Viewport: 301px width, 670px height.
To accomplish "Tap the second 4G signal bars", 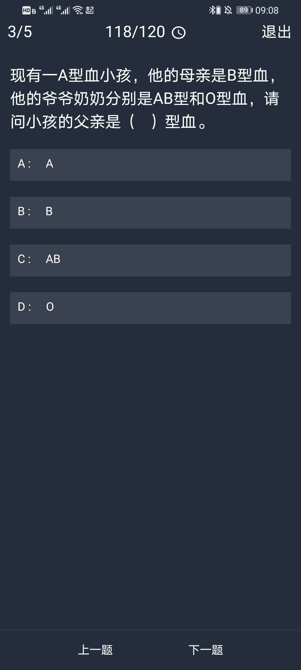I will pos(63,10).
